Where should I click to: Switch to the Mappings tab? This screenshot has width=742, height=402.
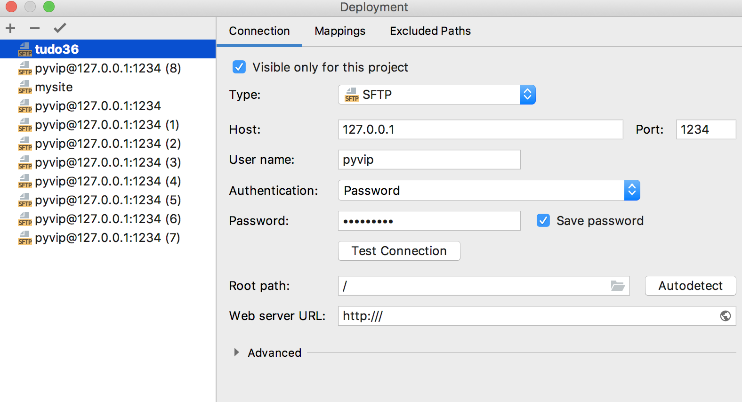[340, 31]
